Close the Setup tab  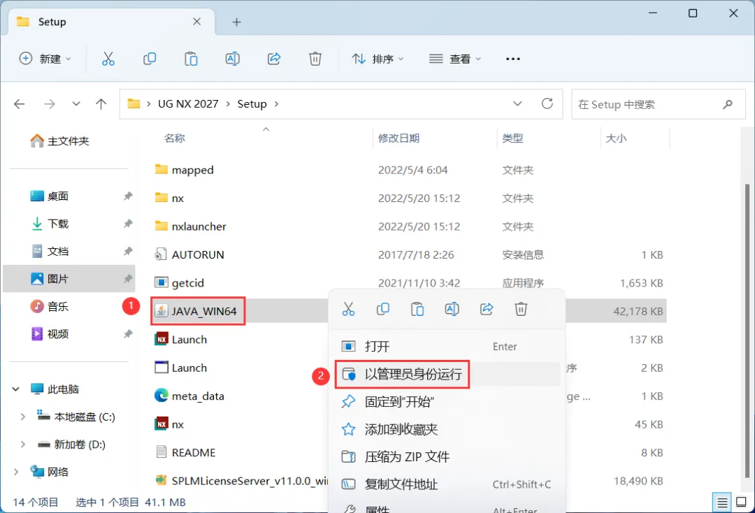[196, 22]
